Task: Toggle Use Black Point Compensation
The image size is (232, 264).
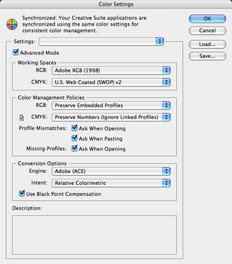Action: tap(22, 193)
